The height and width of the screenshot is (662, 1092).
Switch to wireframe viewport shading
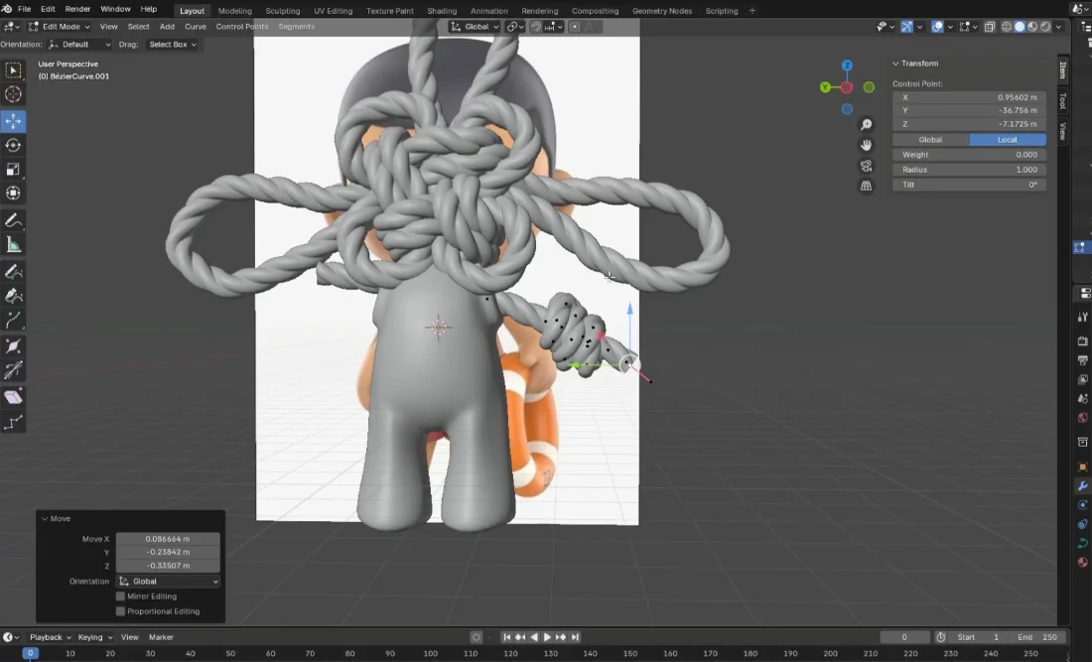pyautogui.click(x=1007, y=27)
